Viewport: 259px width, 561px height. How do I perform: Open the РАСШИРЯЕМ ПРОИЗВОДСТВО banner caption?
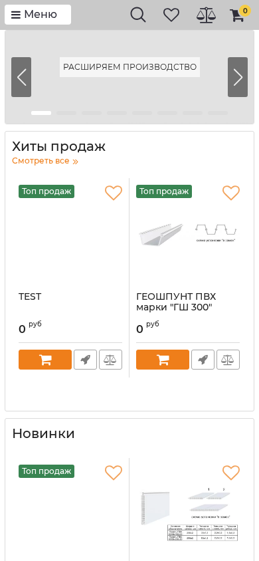tap(129, 67)
